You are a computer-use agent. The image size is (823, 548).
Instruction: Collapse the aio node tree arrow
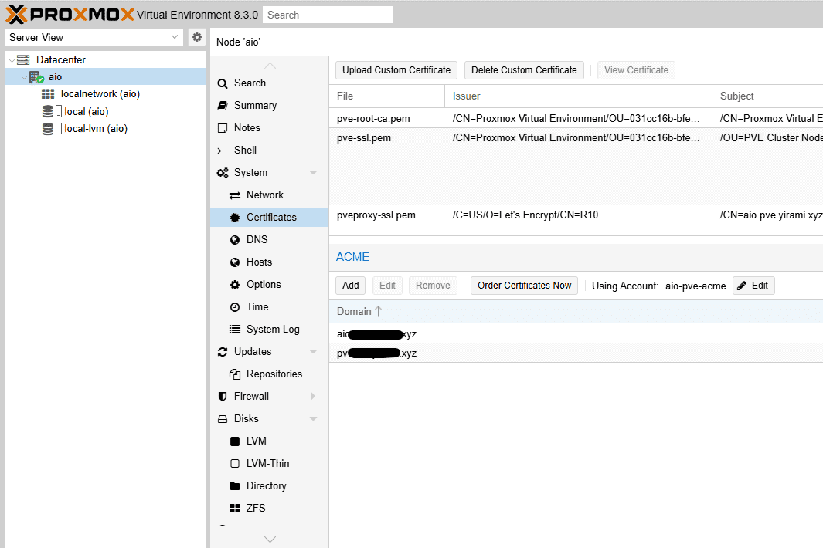point(24,77)
